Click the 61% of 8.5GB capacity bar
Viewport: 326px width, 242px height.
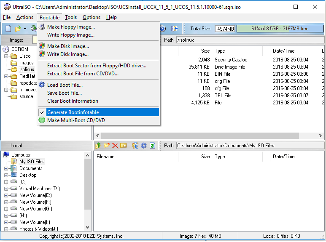[x=280, y=29]
